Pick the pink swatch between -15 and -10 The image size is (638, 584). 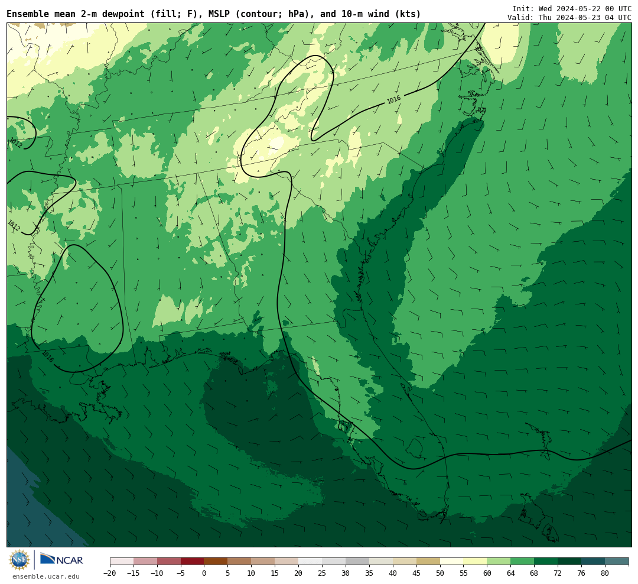pos(145,562)
